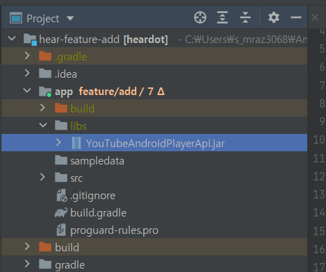The height and width of the screenshot is (272, 326).
Task: Select the .gradle folder row
Action: (x=154, y=56)
